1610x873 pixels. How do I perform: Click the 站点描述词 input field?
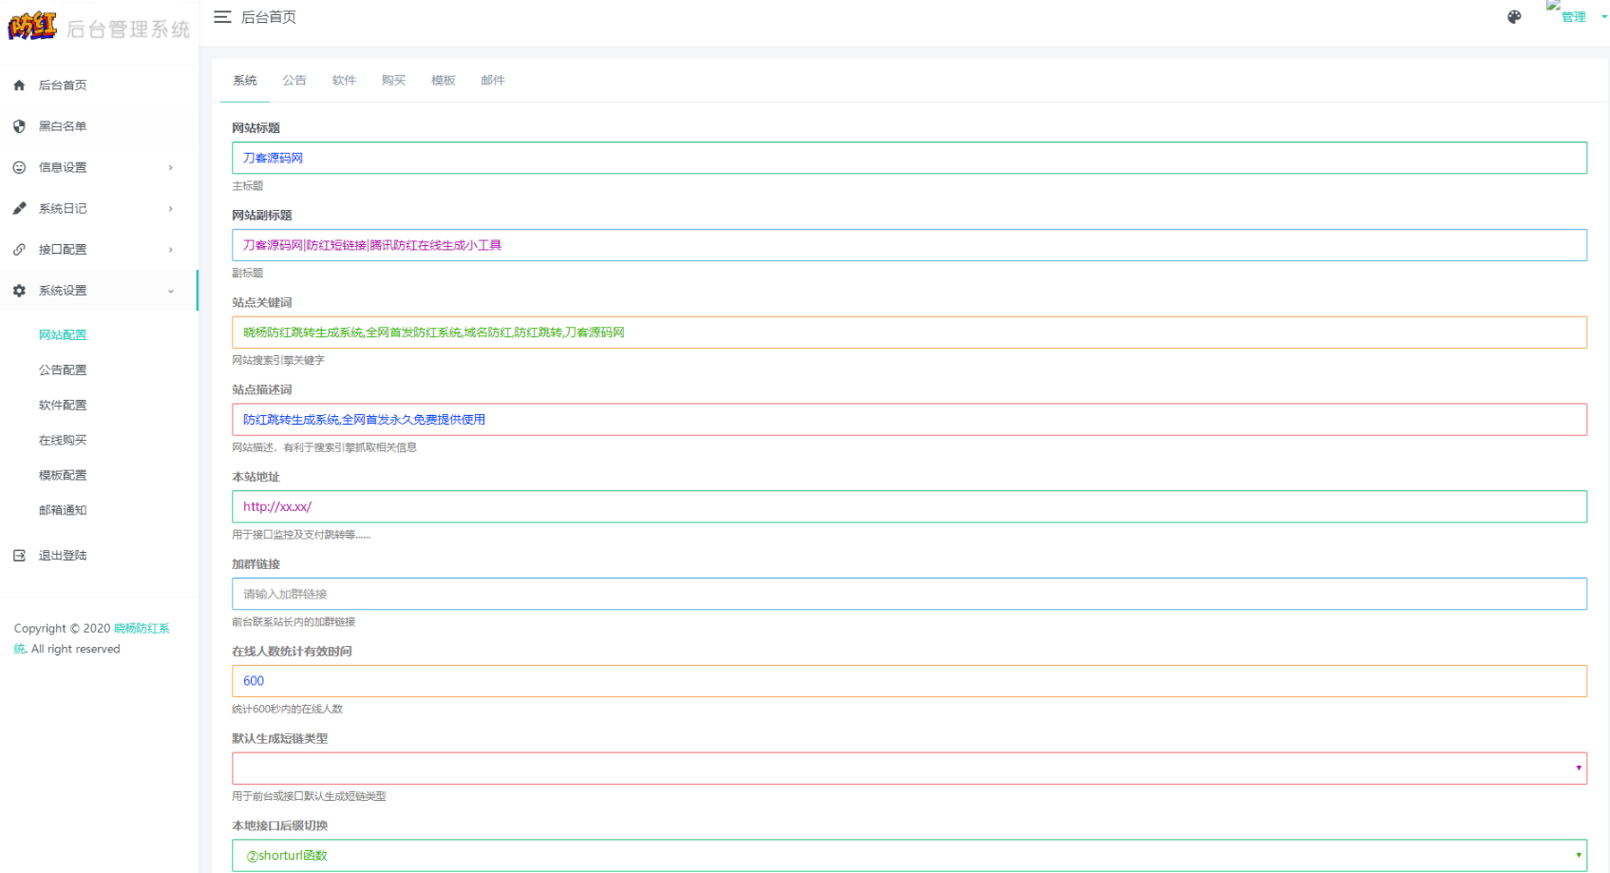tap(909, 420)
